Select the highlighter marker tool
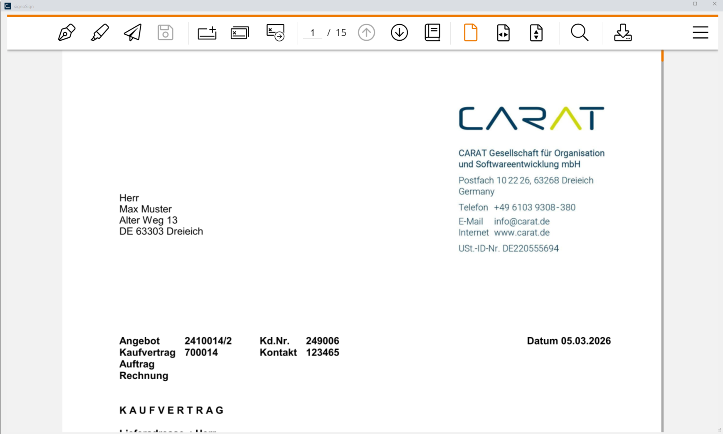Screen dimensions: 723x434 tap(100, 32)
